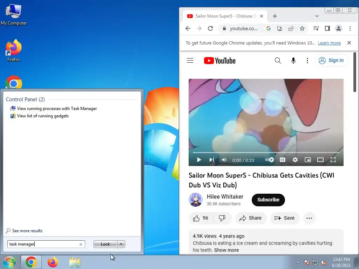Open a new Chrome tab
This screenshot has width=359, height=269.
[275, 16]
